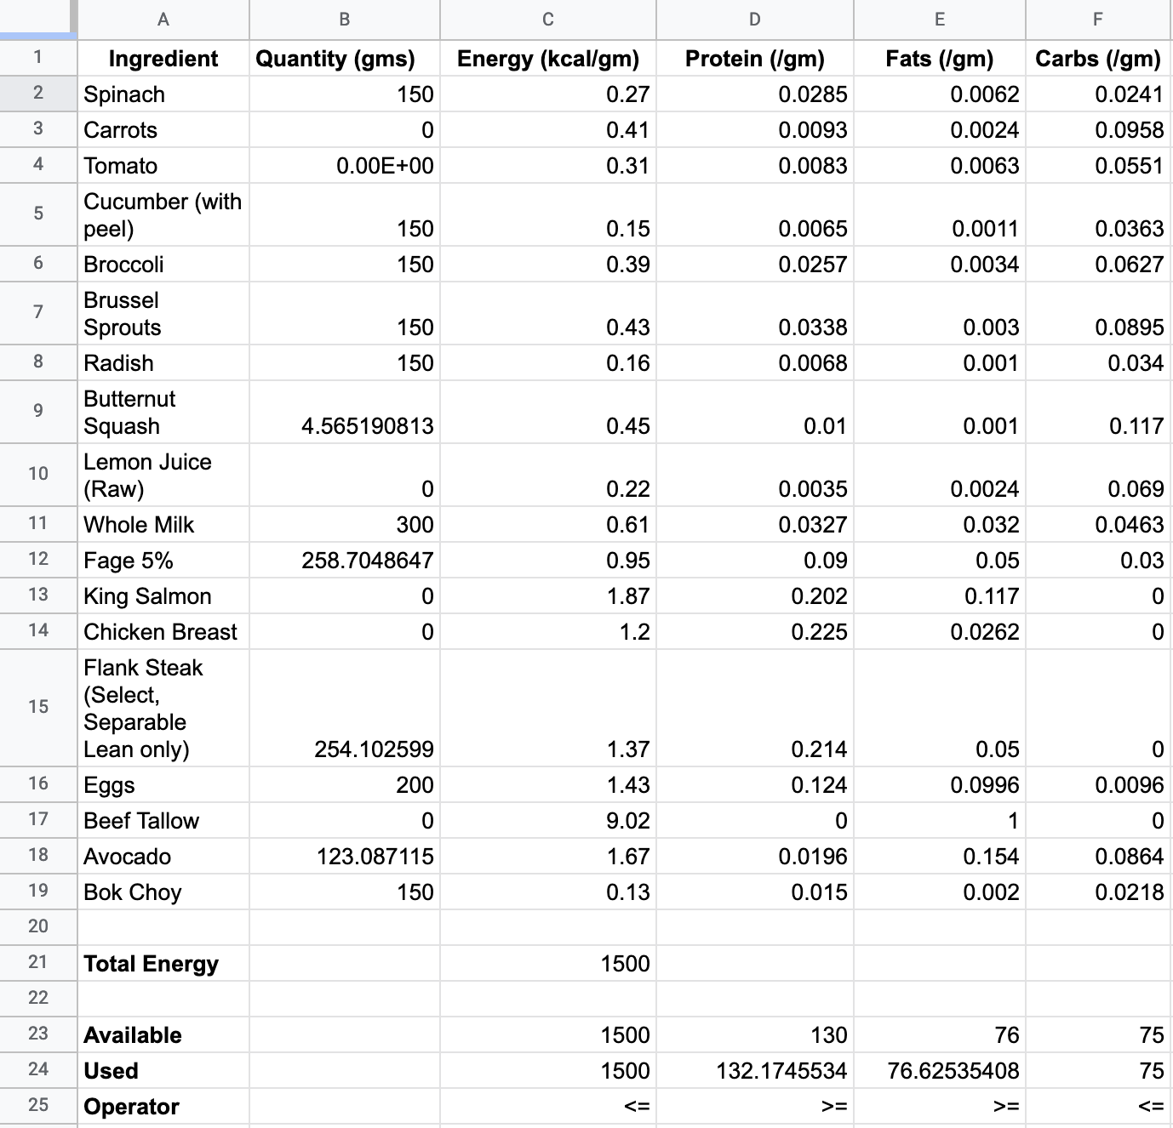Select the Fage 5% cell
This screenshot has height=1128, width=1173.
pyautogui.click(x=163, y=560)
